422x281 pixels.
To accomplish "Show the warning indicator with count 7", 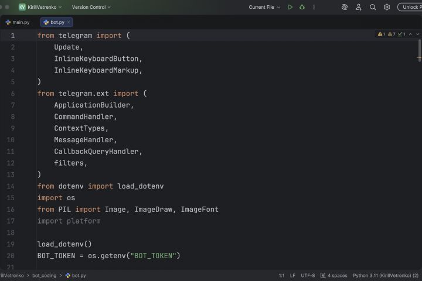I will pyautogui.click(x=392, y=34).
